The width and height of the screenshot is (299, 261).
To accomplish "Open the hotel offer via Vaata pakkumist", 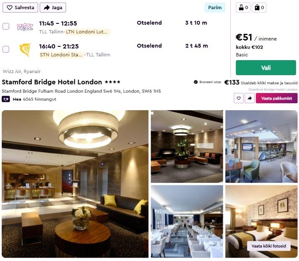I will click(x=276, y=98).
